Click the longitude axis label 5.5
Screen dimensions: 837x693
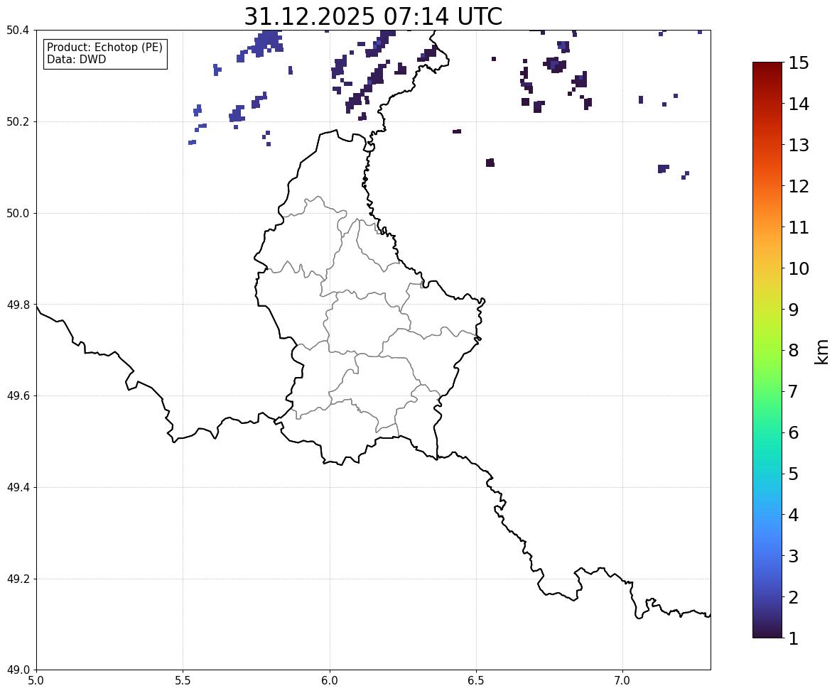click(x=183, y=681)
